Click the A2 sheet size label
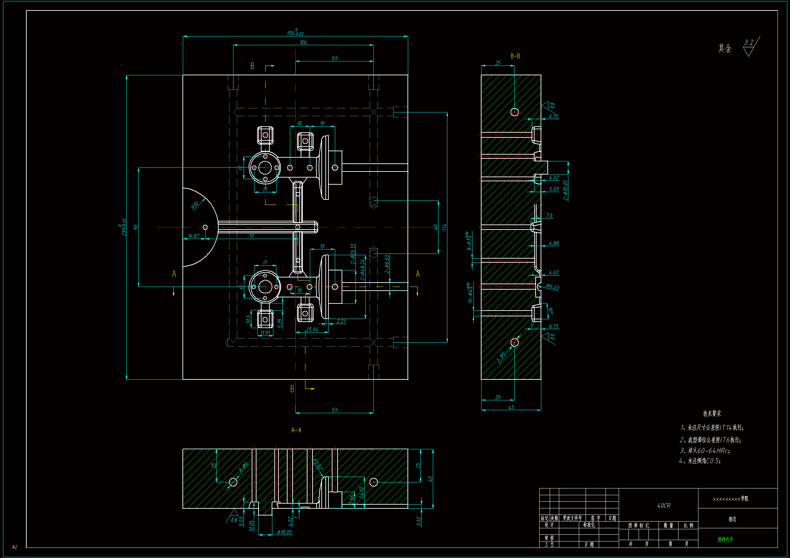 click(15, 547)
